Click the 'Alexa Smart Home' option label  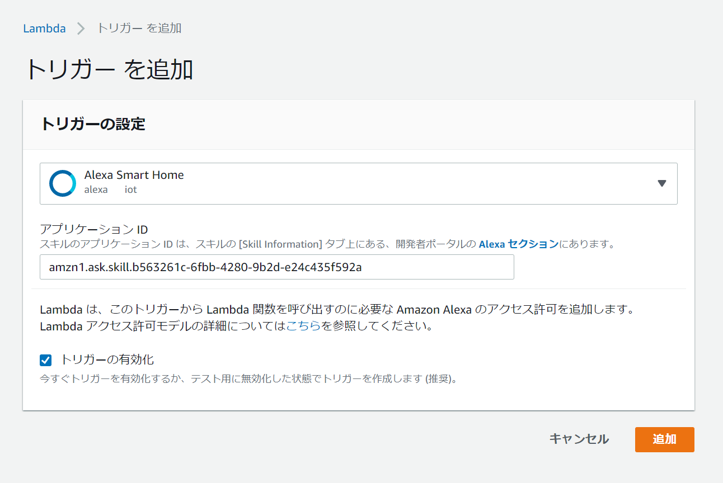pos(134,175)
